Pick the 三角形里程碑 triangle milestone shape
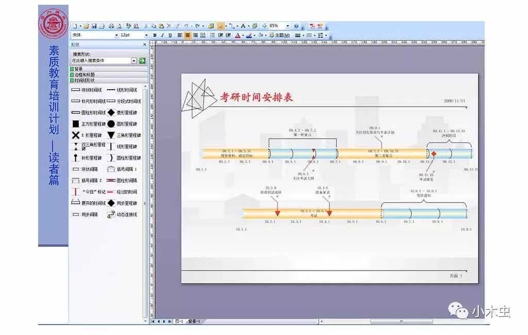The width and height of the screenshot is (528, 335). 123,135
